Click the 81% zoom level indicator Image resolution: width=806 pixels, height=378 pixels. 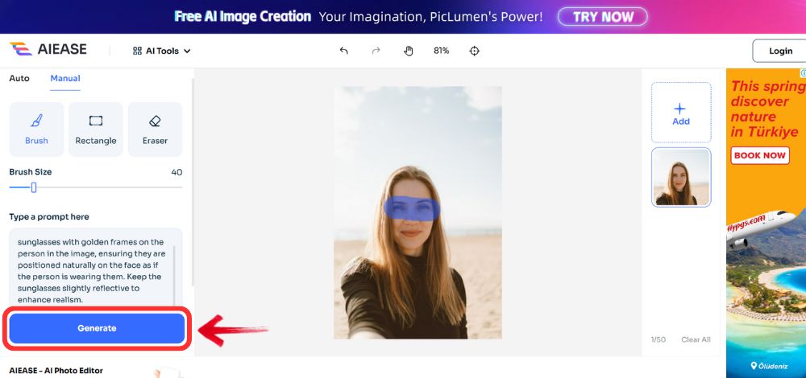tap(441, 51)
